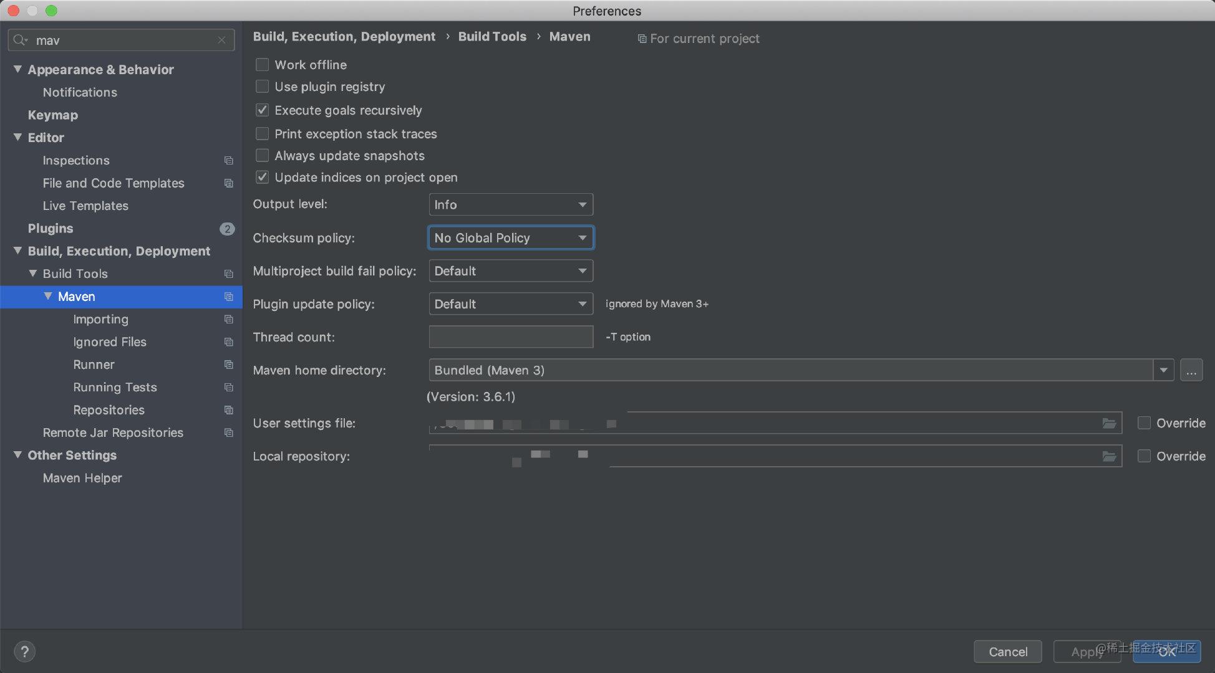Click the Browse local repository folder icon
The height and width of the screenshot is (673, 1215).
(1109, 455)
